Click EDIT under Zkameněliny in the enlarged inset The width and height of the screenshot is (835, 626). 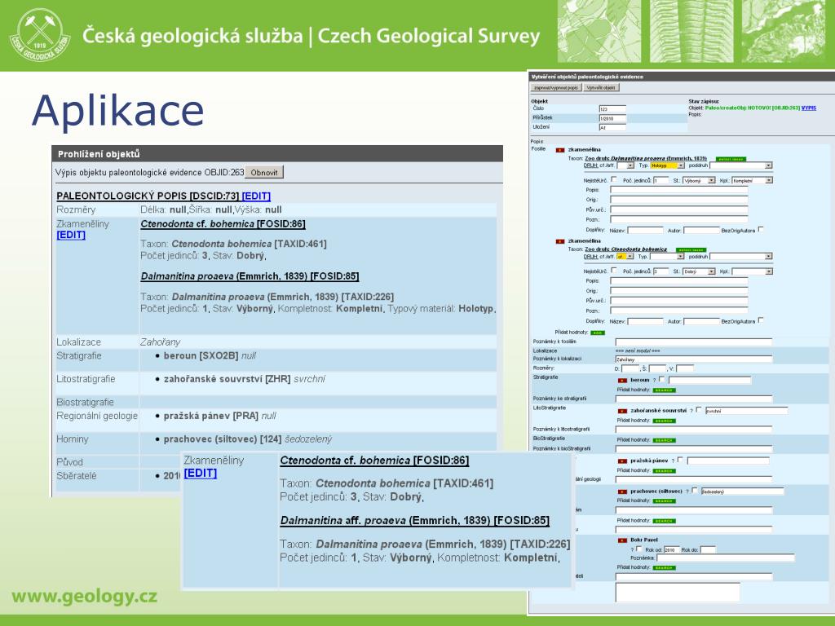tap(201, 473)
